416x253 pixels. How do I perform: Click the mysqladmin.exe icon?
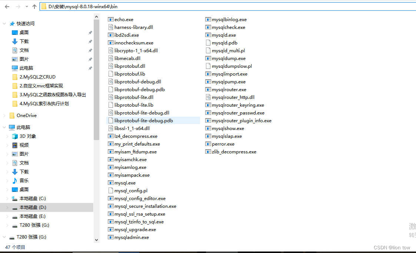tap(111, 237)
